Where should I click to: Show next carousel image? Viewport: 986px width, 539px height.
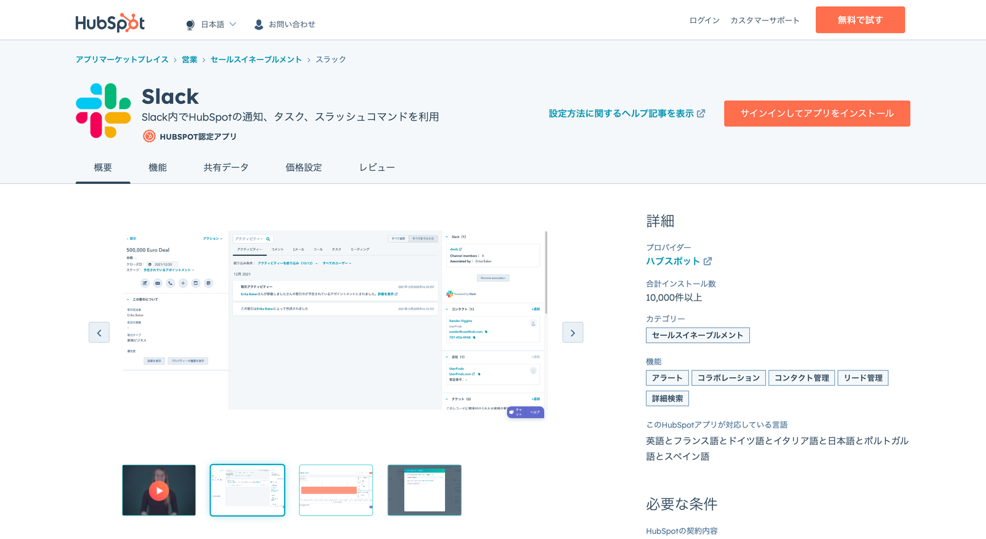click(572, 333)
